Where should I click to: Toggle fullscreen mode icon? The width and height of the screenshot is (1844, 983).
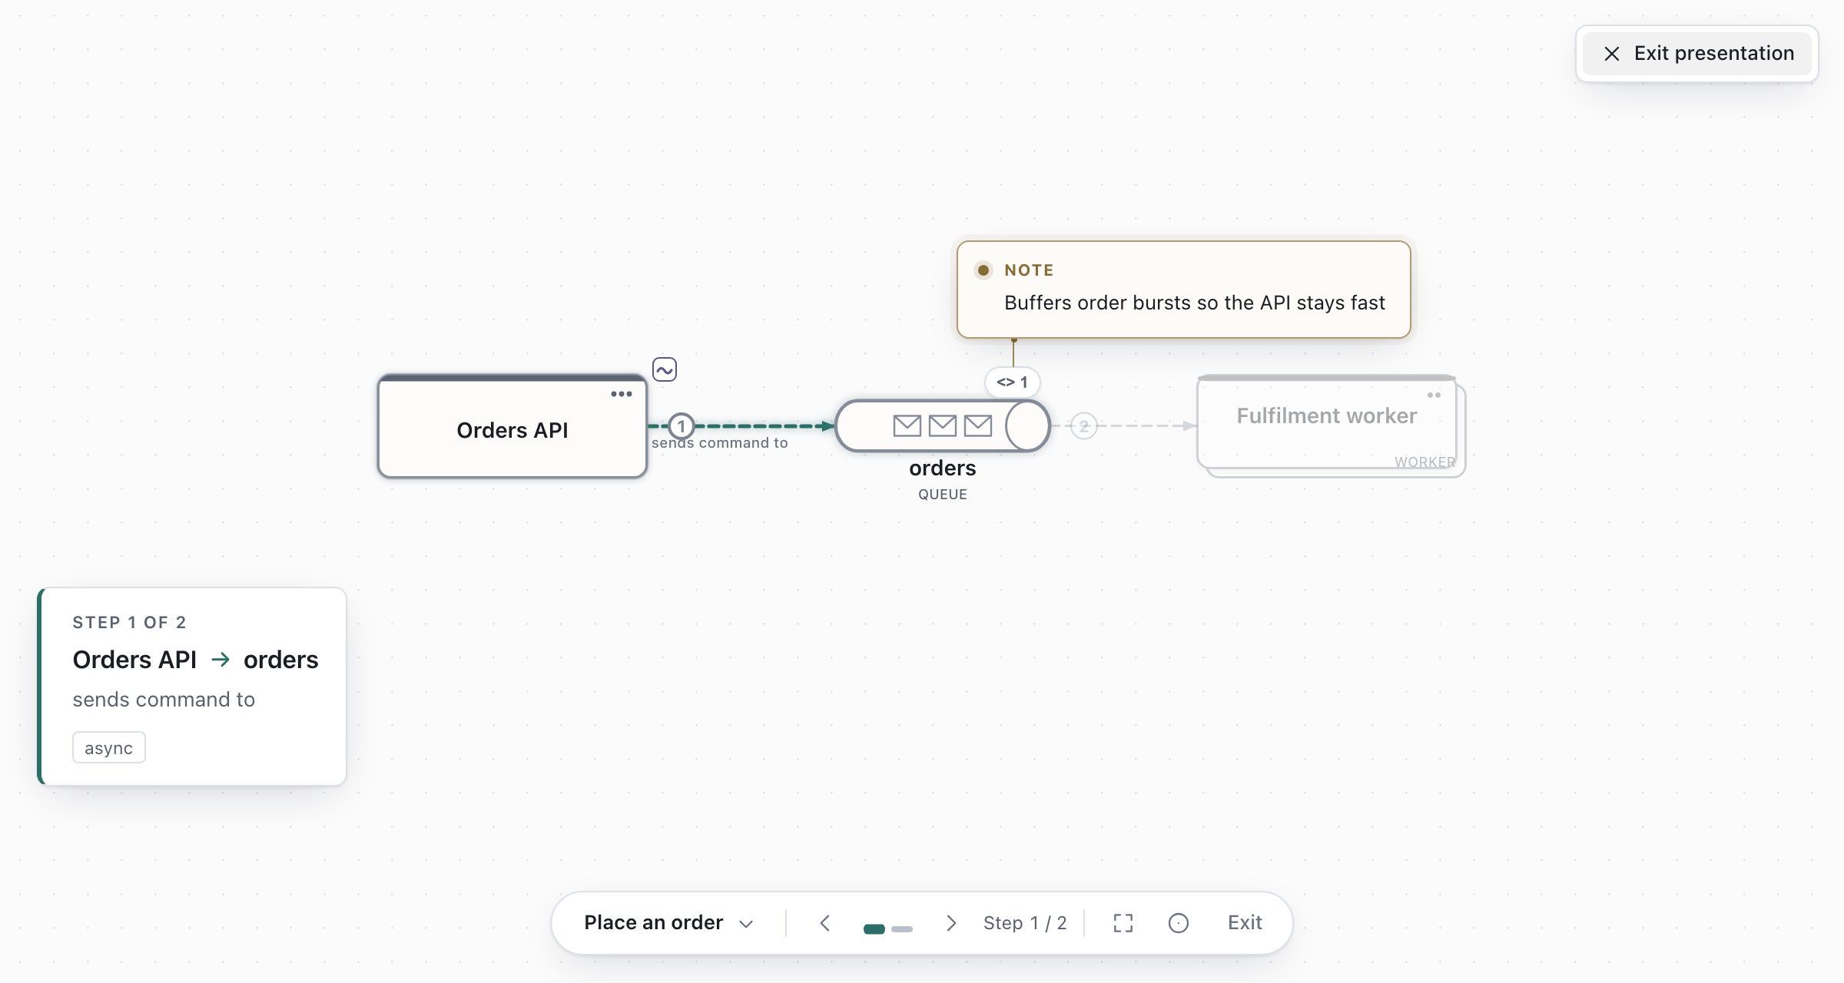pyautogui.click(x=1123, y=922)
